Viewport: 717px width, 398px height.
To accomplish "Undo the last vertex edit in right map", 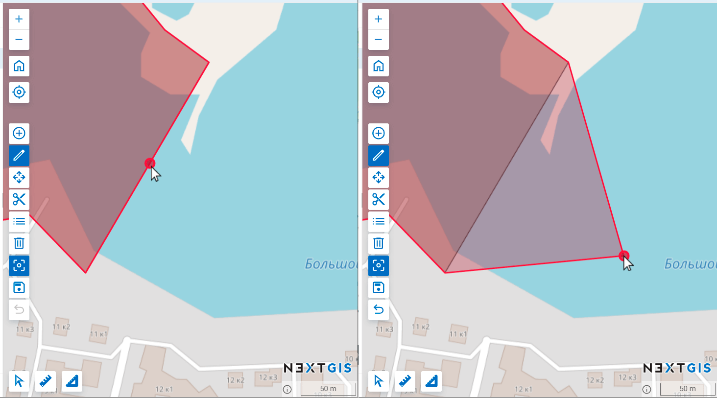I will [x=378, y=309].
